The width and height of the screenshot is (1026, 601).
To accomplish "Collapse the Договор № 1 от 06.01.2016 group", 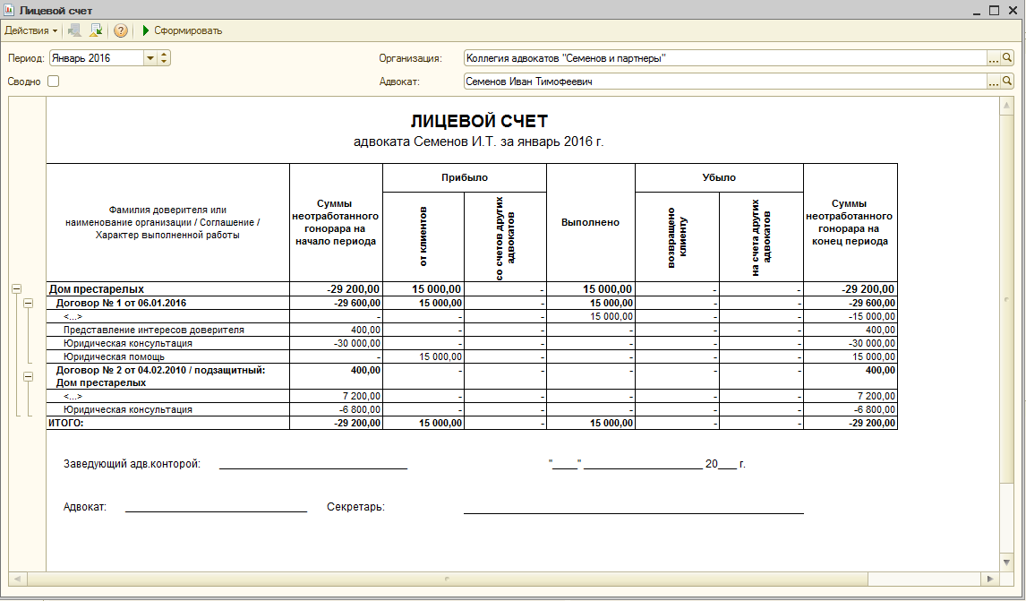I will (29, 303).
